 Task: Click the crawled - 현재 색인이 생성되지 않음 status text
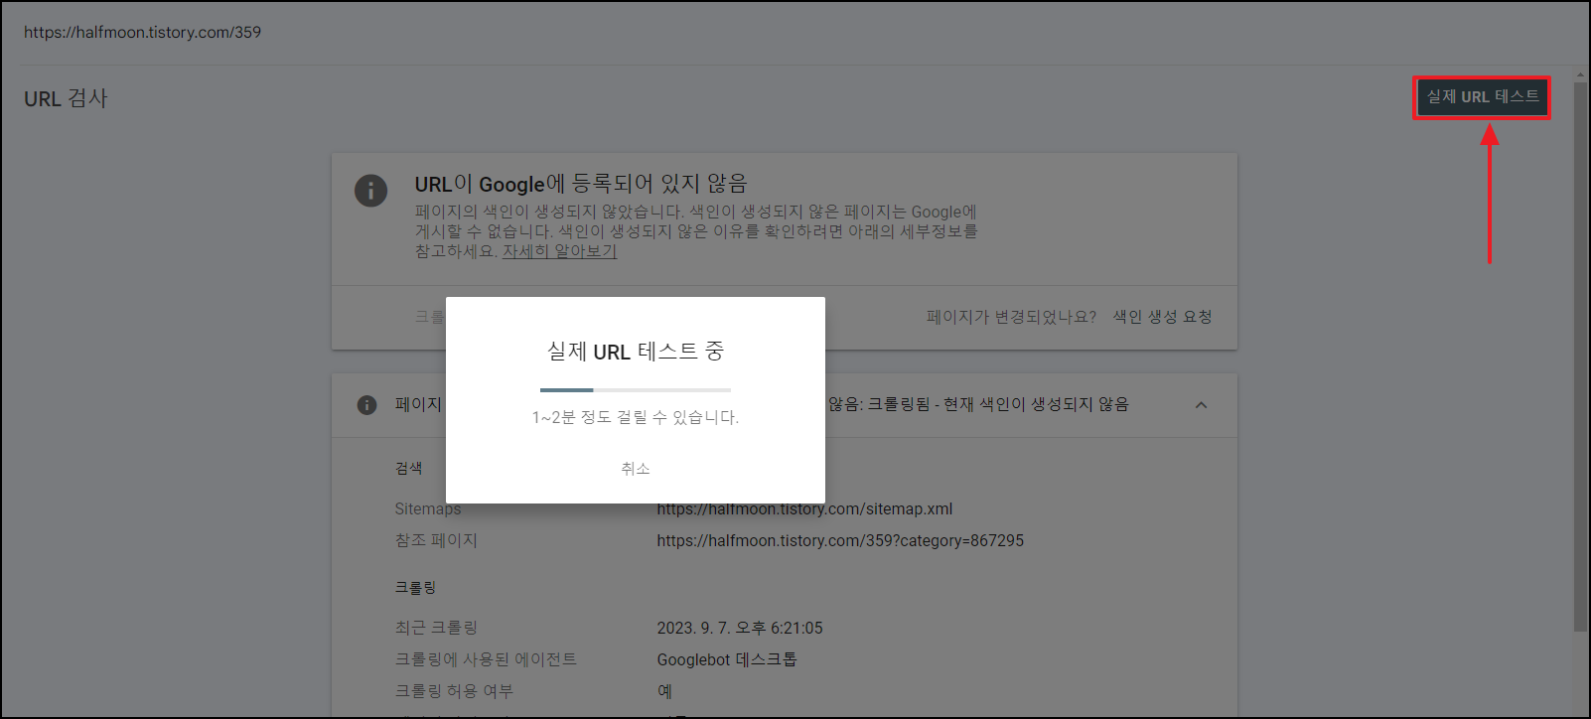pyautogui.click(x=977, y=404)
